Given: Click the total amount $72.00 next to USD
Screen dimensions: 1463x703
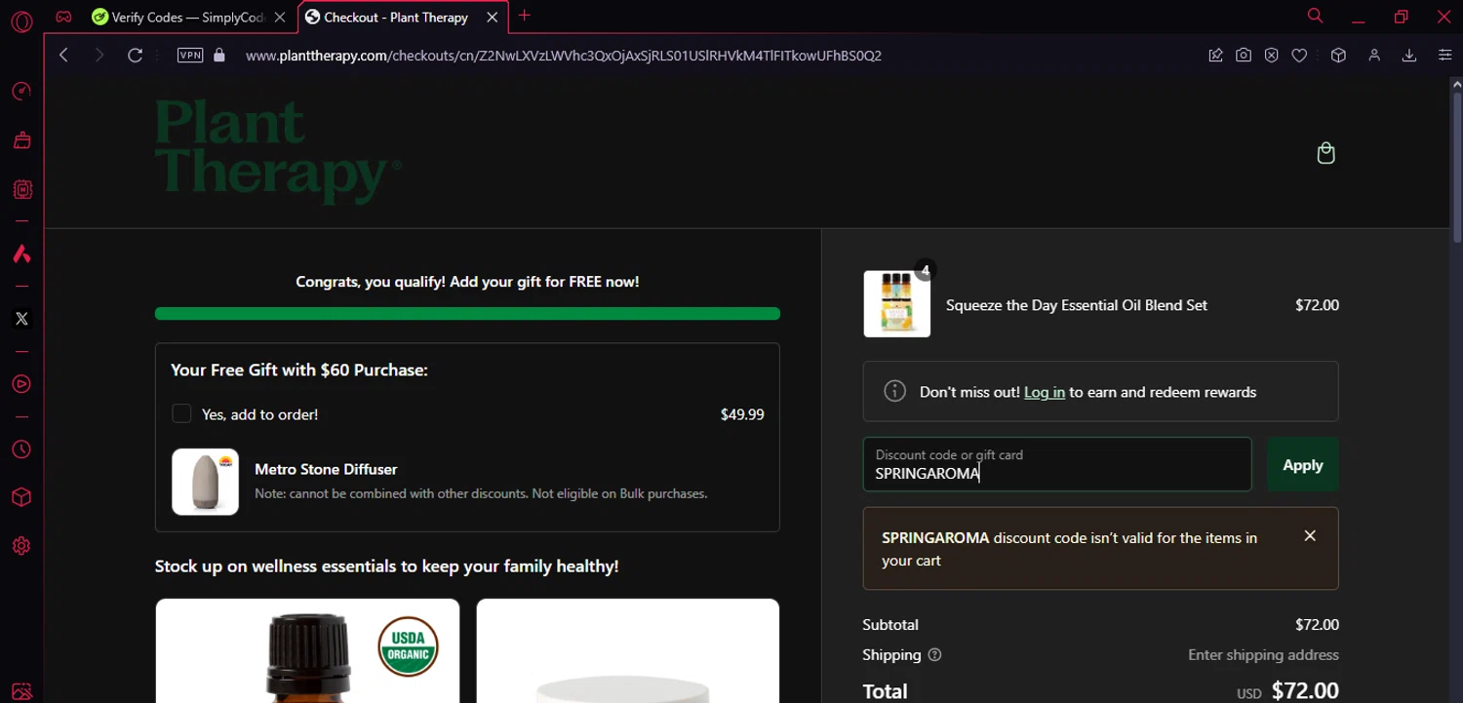Looking at the screenshot, I should [x=1305, y=691].
